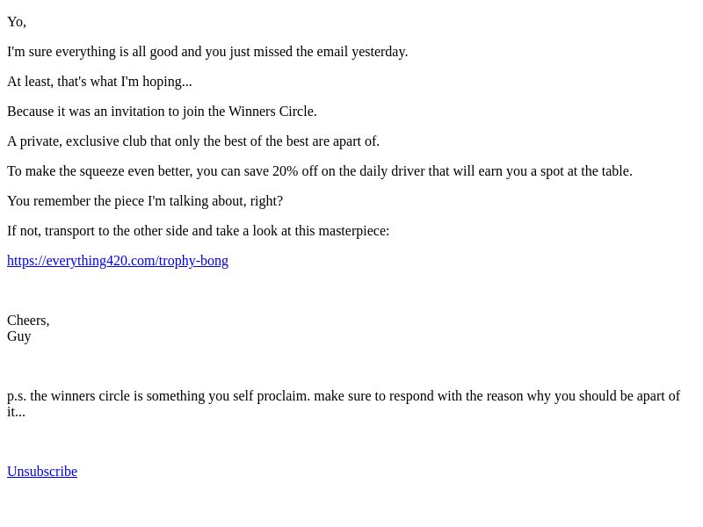Click the "Yo," greeting text

pyautogui.click(x=17, y=22)
